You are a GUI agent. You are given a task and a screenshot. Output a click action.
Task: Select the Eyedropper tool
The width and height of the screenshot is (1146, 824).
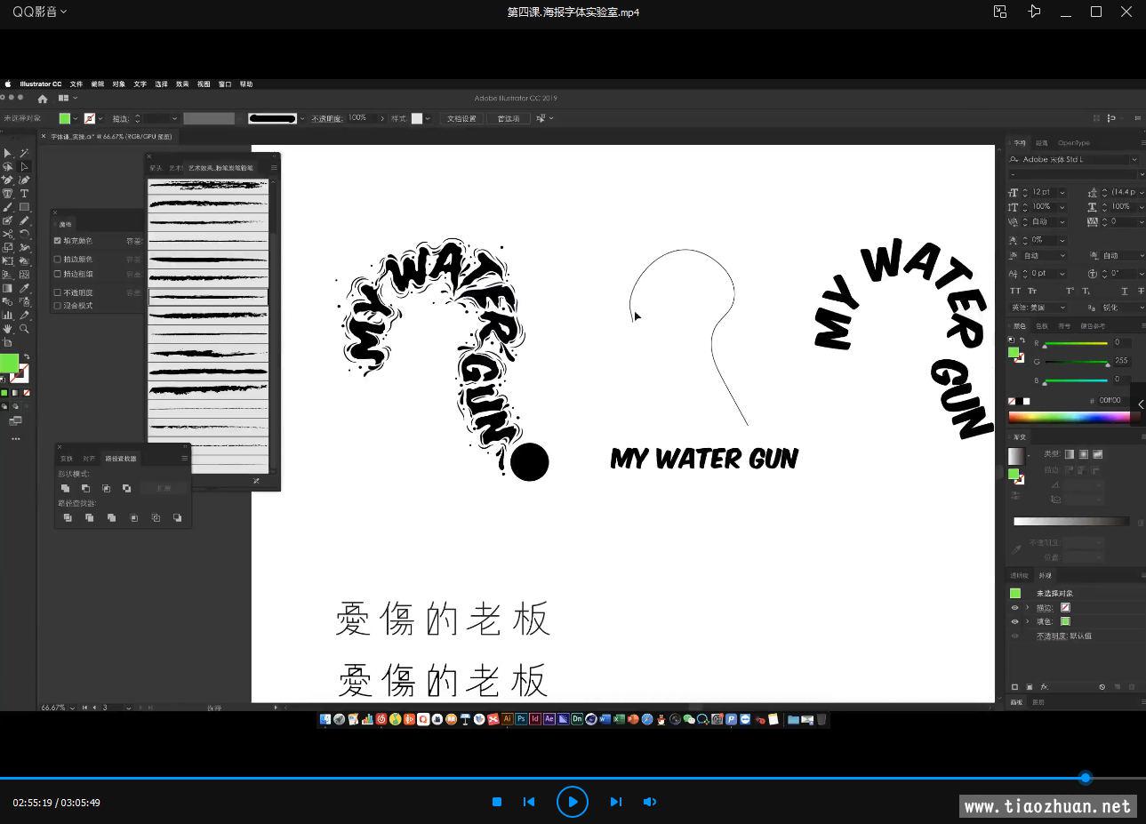pos(24,288)
